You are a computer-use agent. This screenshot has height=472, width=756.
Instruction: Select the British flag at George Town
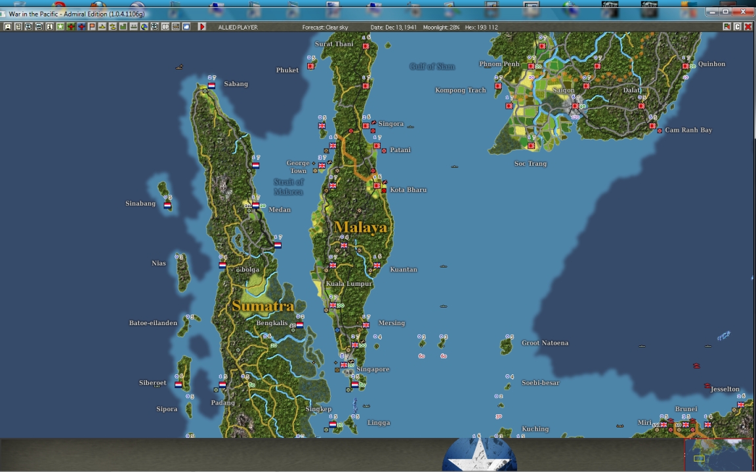coord(322,166)
